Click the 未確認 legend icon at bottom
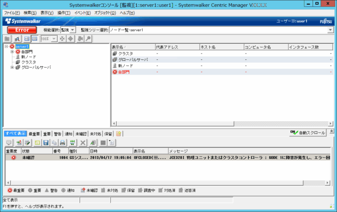337x212 pixels. (83, 190)
